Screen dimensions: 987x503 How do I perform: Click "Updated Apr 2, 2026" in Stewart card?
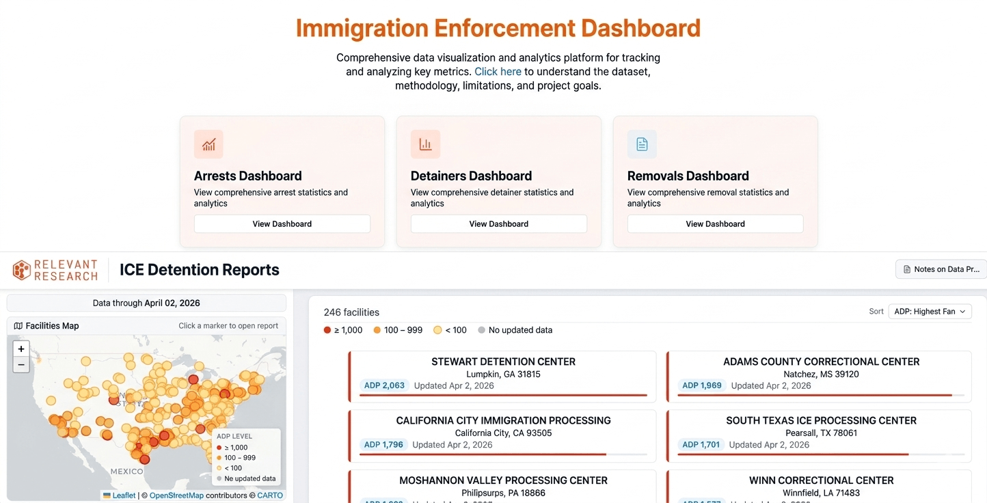(454, 385)
